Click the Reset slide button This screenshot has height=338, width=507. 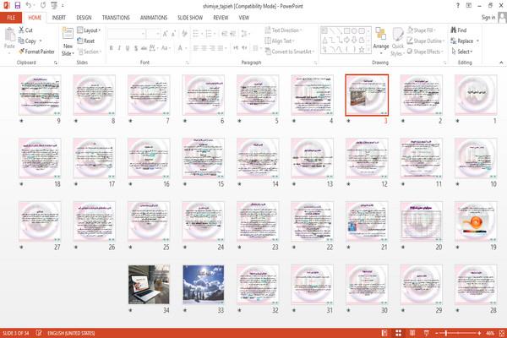[x=86, y=41]
